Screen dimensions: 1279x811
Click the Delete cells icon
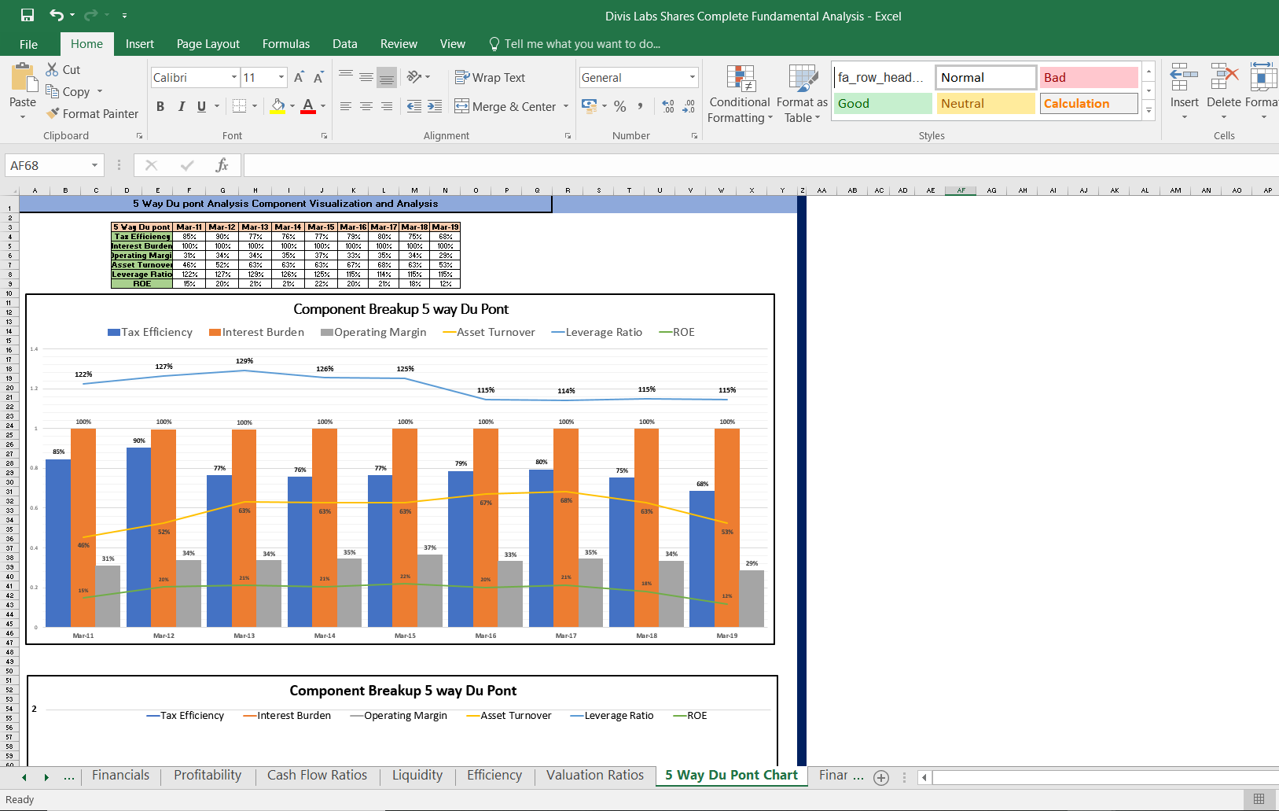point(1224,78)
